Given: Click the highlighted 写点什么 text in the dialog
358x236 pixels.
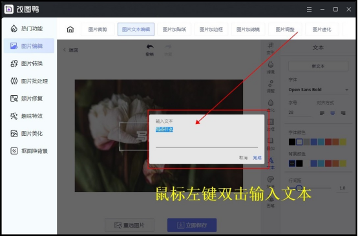Looking at the screenshot, I should tap(164, 129).
